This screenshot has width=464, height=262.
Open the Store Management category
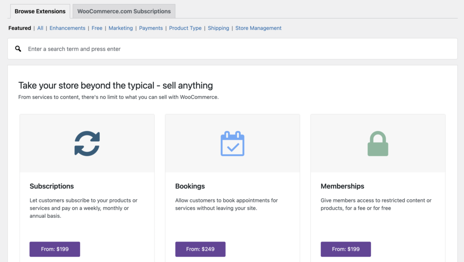258,28
